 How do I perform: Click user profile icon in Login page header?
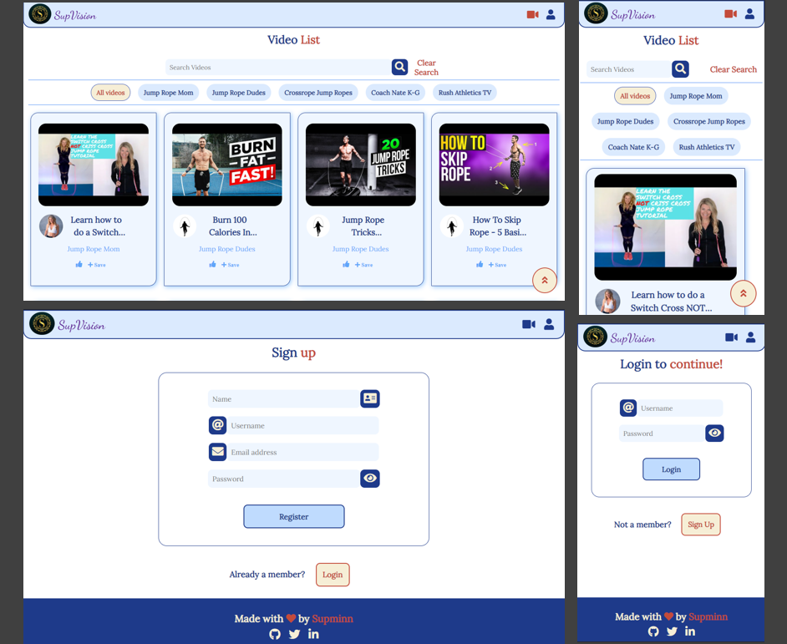tap(750, 337)
